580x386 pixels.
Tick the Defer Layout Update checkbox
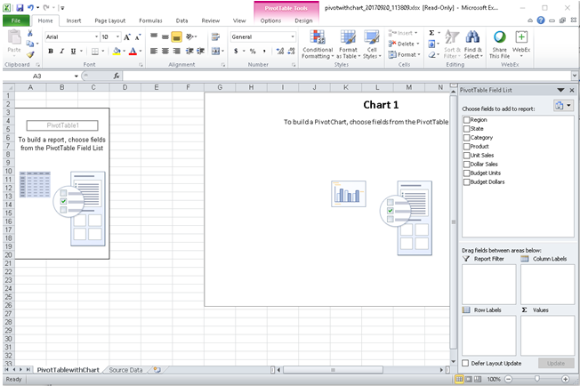click(x=466, y=363)
